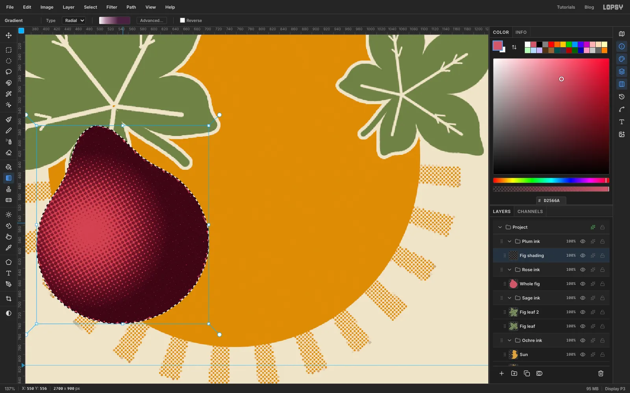Open the Tutorials link
The width and height of the screenshot is (630, 393).
point(566,7)
